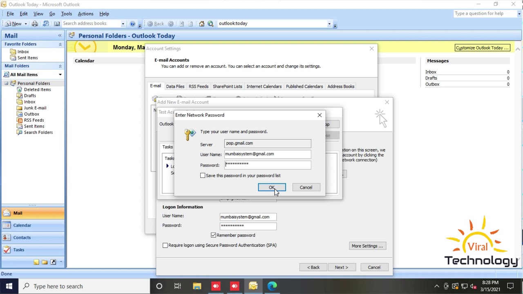Open the New item dropdown arrow
The height and width of the screenshot is (294, 523).
pyautogui.click(x=26, y=24)
